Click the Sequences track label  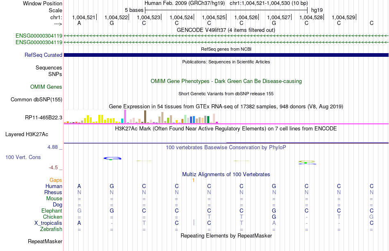(49, 67)
